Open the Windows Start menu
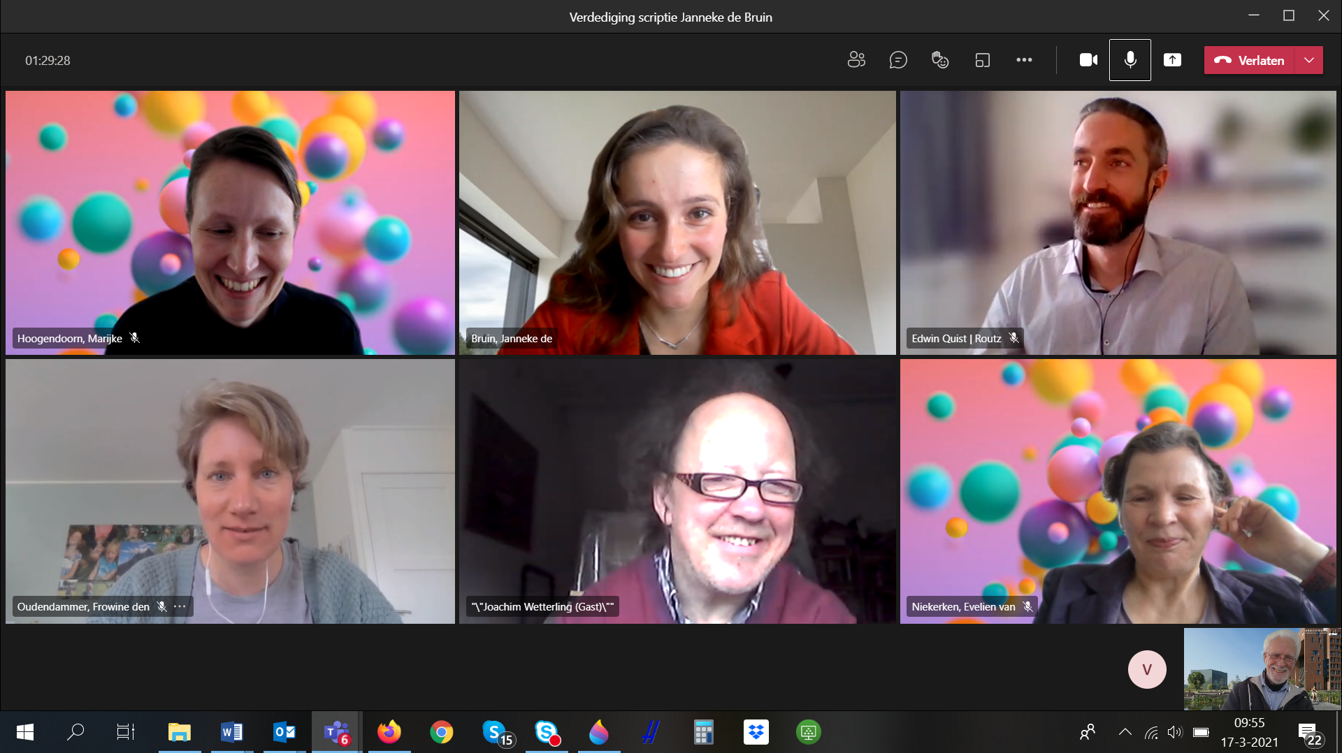This screenshot has height=753, width=1342. tap(25, 731)
